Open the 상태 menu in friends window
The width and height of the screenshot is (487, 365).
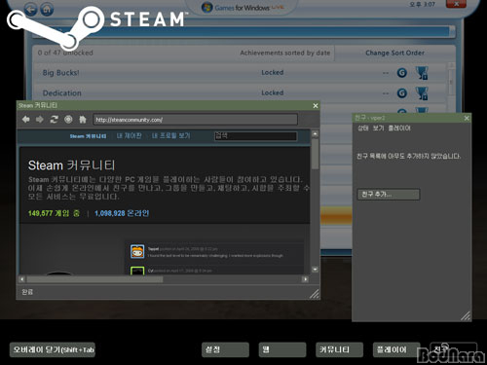tap(363, 128)
